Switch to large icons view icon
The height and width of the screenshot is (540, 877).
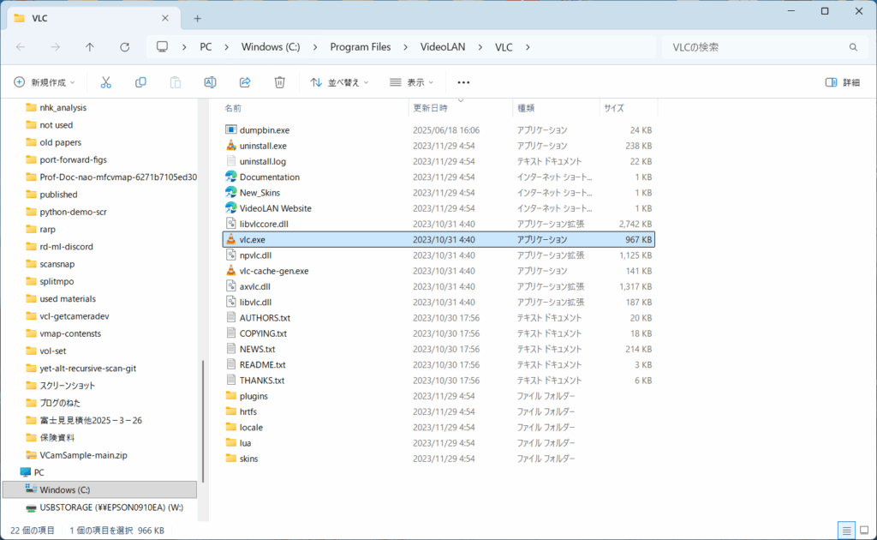864,530
